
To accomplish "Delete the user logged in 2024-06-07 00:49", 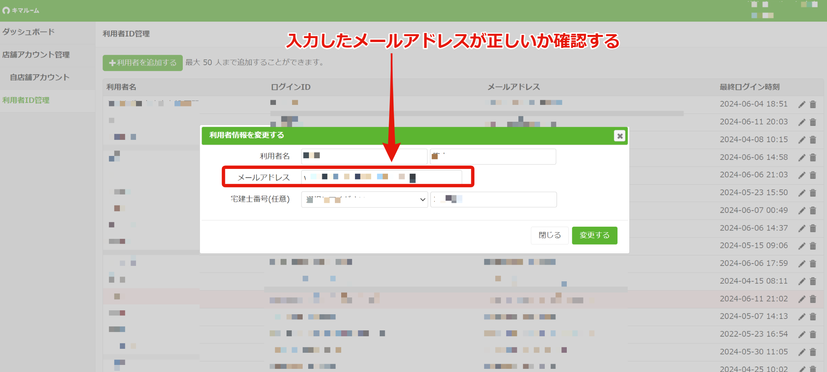I will [813, 211].
